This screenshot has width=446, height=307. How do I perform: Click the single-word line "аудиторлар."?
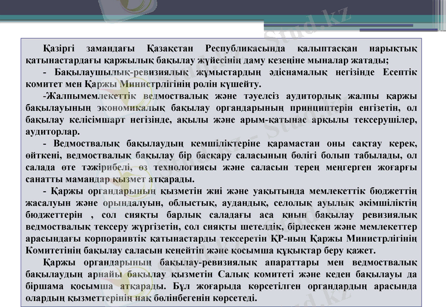click(x=53, y=132)
